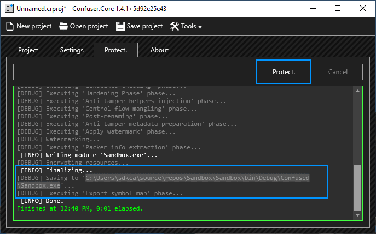Open the About tab
This screenshot has height=234, width=376.
coord(159,50)
